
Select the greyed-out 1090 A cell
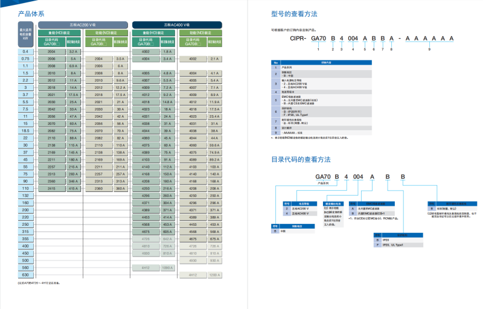click(168, 268)
